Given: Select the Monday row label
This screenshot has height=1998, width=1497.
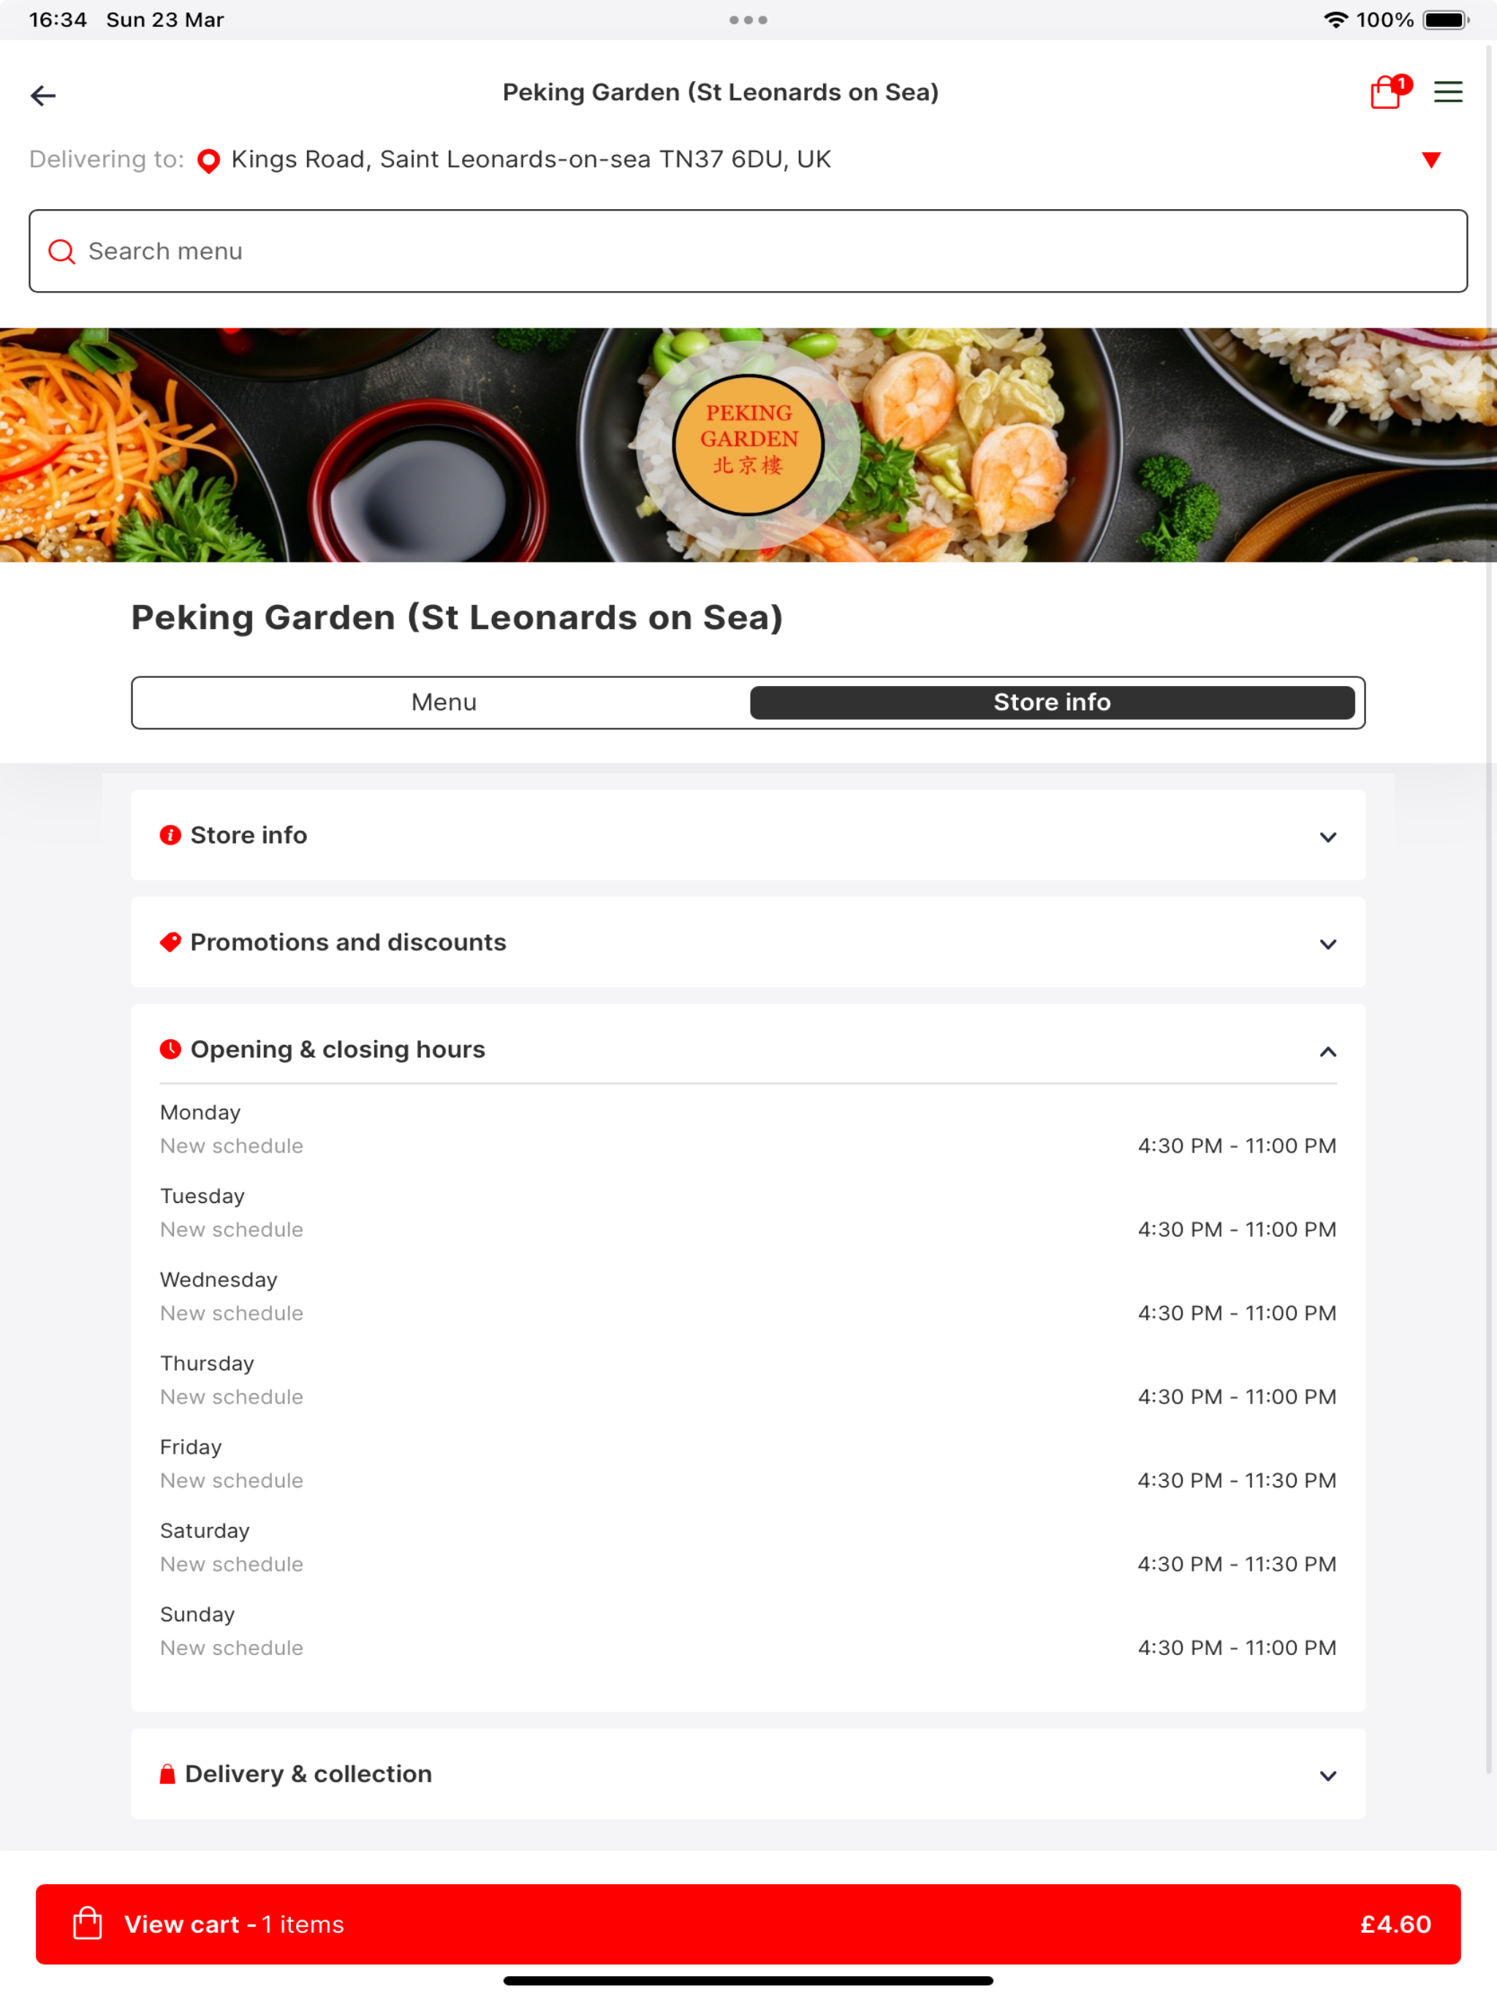Looking at the screenshot, I should [x=200, y=1112].
